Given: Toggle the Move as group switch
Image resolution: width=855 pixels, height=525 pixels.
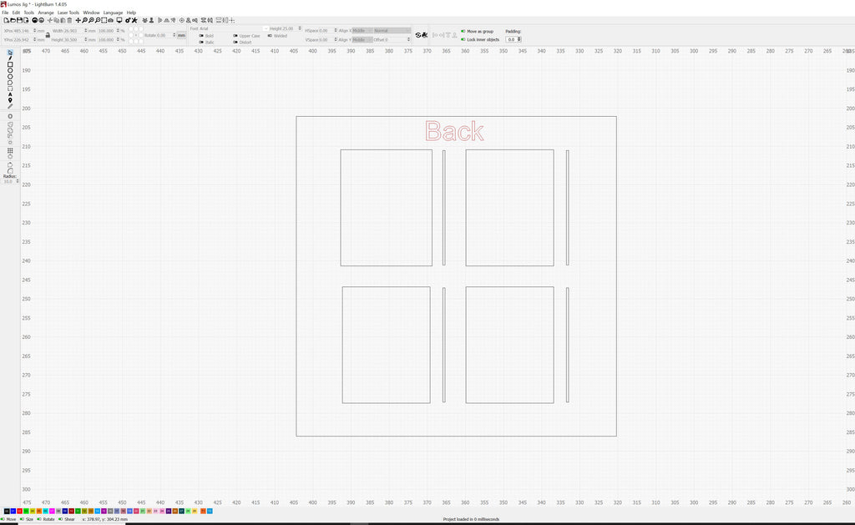Looking at the screenshot, I should tap(463, 31).
